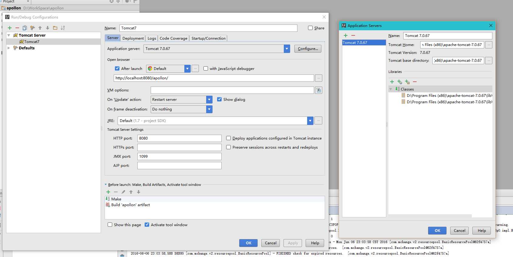Viewport: 513px width, 257px height.
Task: Switch to the Startup/Connection tab
Action: [209, 38]
